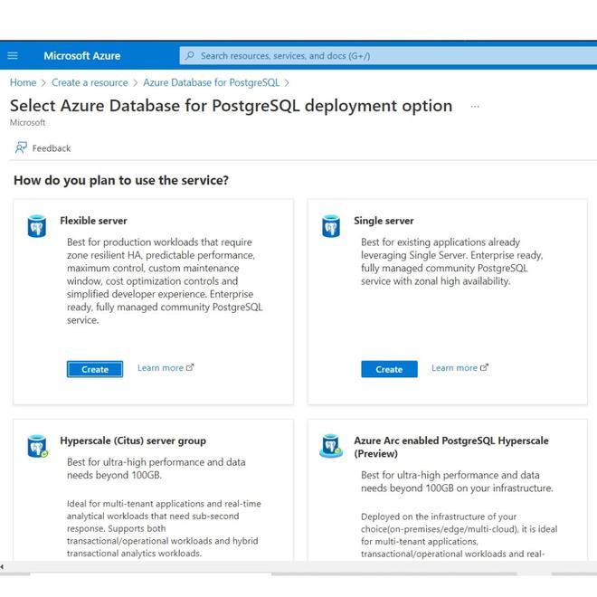Open the hamburger portal menu
This screenshot has width=597, height=597.
click(x=13, y=56)
